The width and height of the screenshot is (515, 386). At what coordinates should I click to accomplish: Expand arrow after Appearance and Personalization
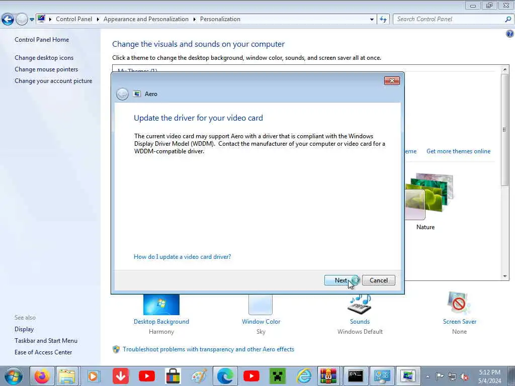coord(195,20)
